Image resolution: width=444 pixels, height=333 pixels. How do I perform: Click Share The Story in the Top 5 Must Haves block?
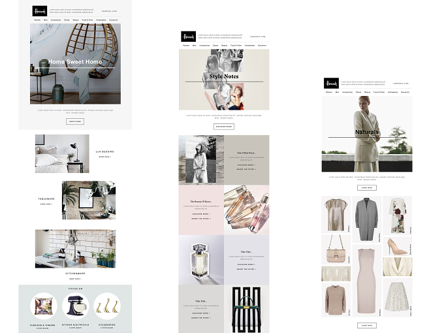246,169
